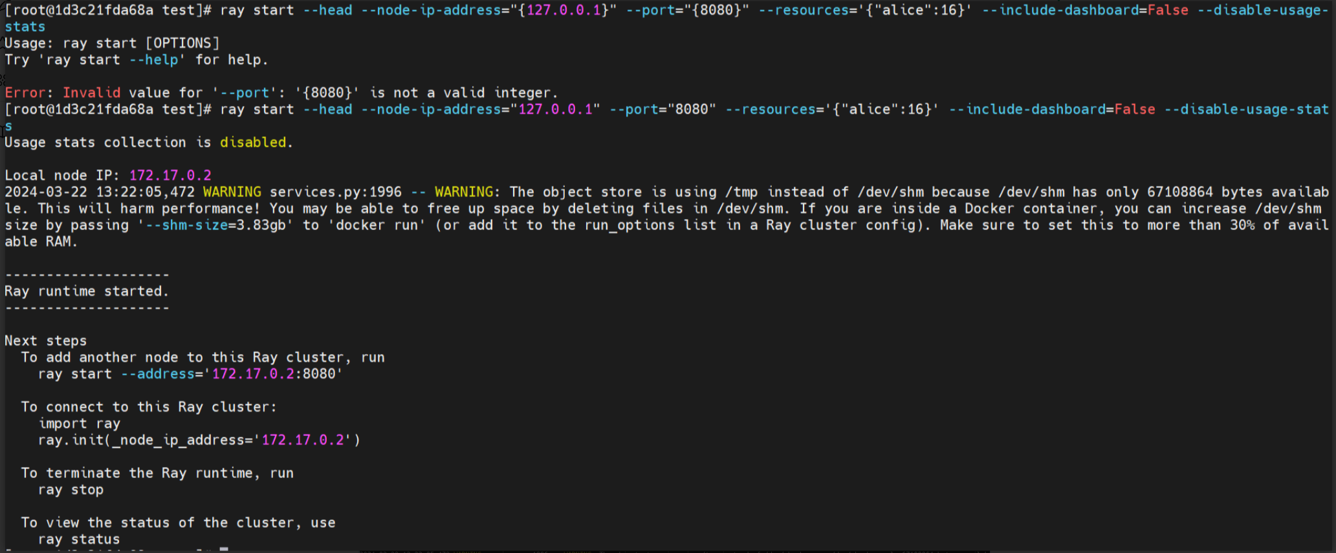
Task: Click the Local node IP address 172.17.0.2
Action: (x=170, y=176)
